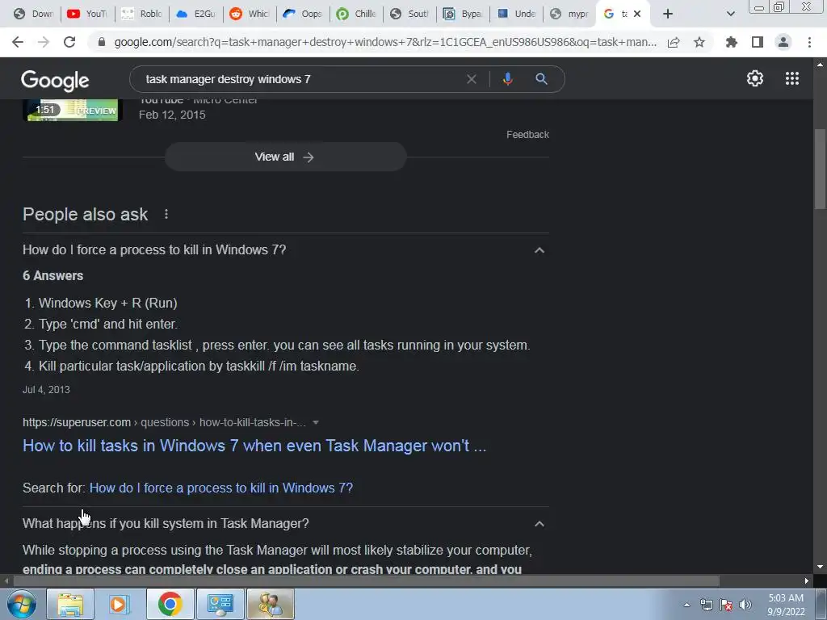
Task: Launch Windows Media Player from taskbar
Action: click(x=120, y=604)
